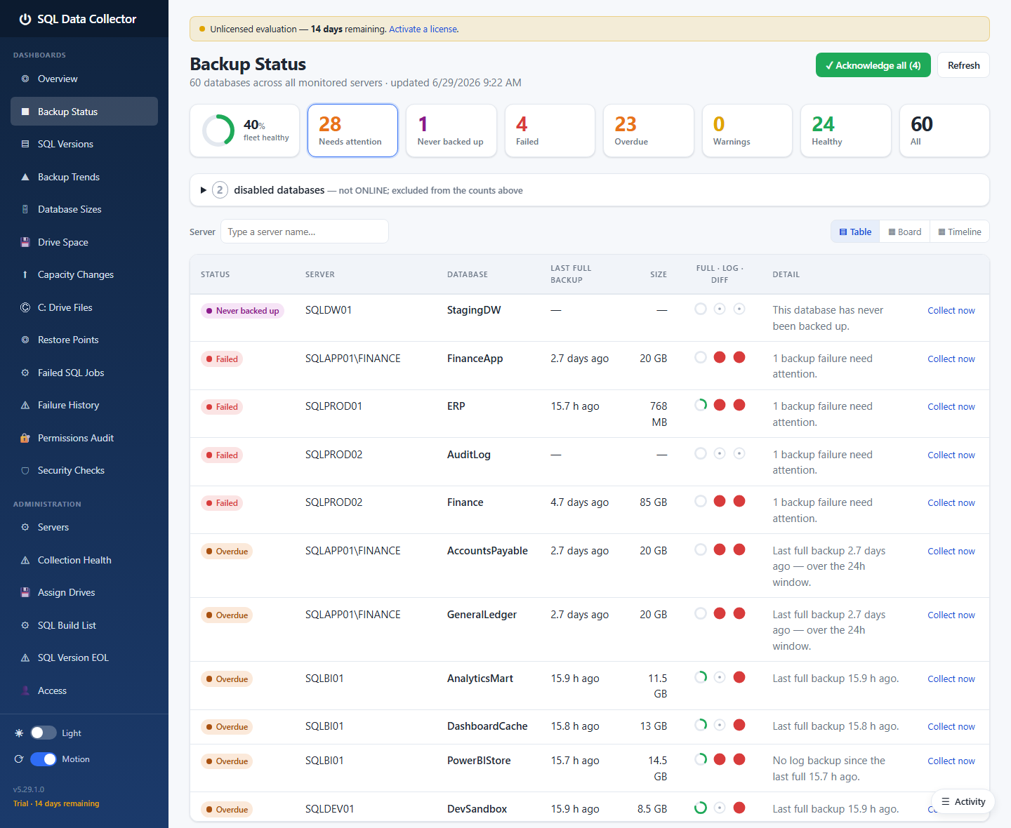Click the Servers gear icon in Administration
1011x828 pixels.
[25, 528]
